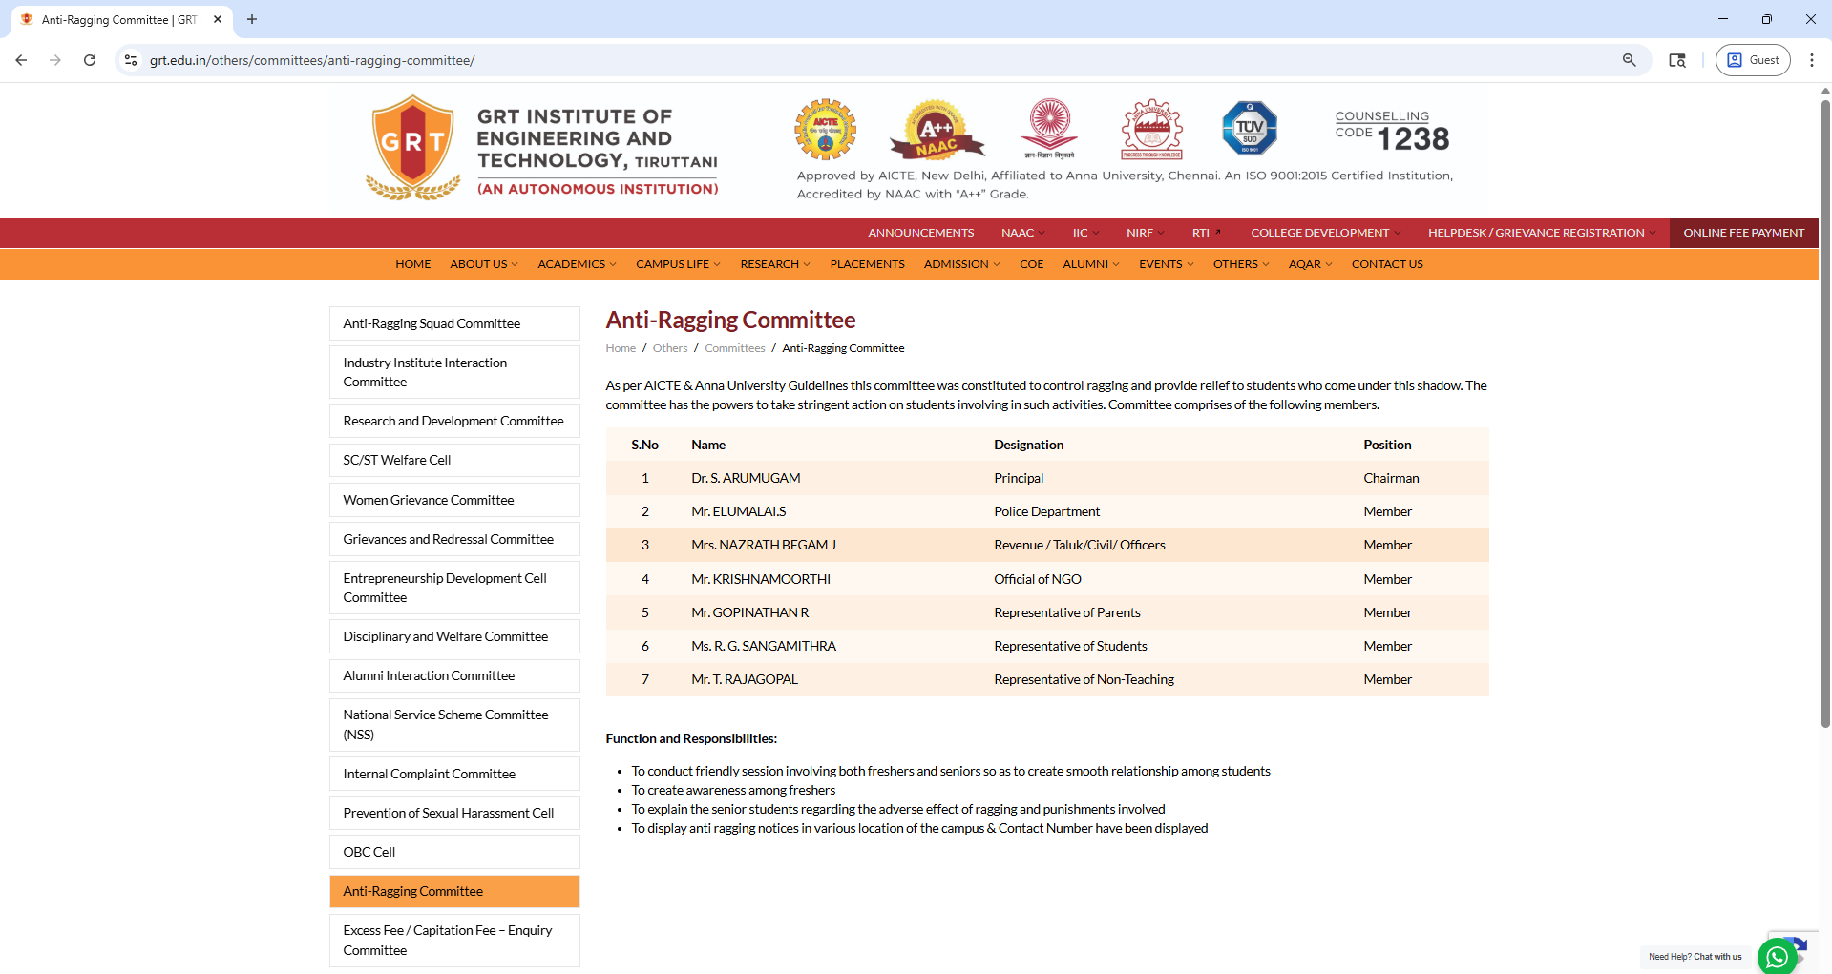The height and width of the screenshot is (974, 1832).
Task: Open a new browser tab
Action: [x=252, y=19]
